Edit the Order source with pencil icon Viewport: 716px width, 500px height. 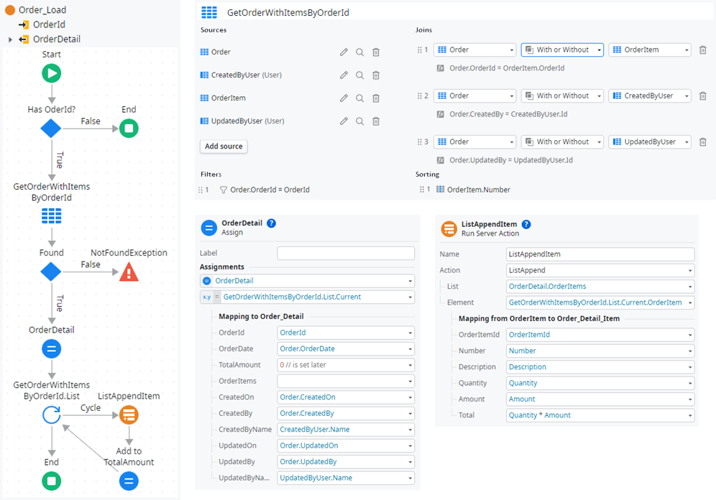[344, 52]
